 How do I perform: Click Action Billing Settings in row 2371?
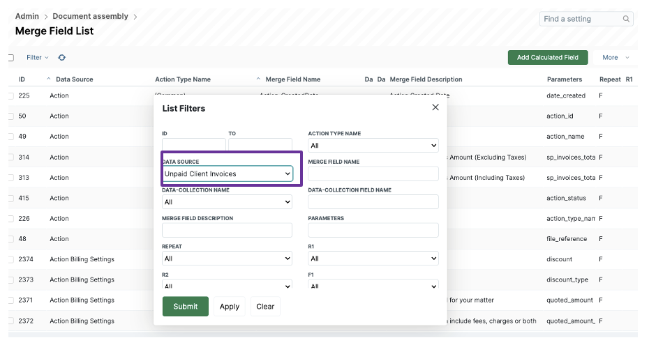[82, 300]
